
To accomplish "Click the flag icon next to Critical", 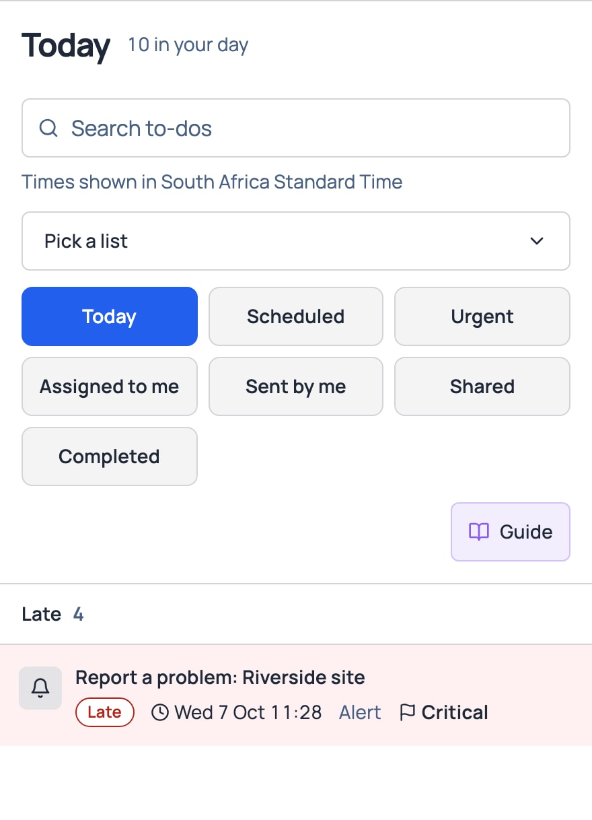I will (407, 712).
